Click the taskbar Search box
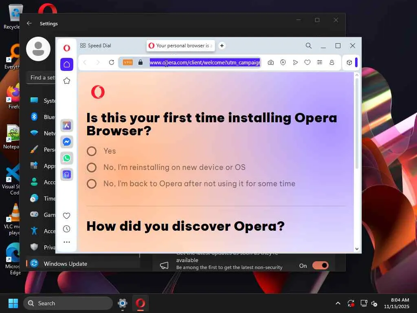This screenshot has width=417, height=313. pyautogui.click(x=68, y=303)
